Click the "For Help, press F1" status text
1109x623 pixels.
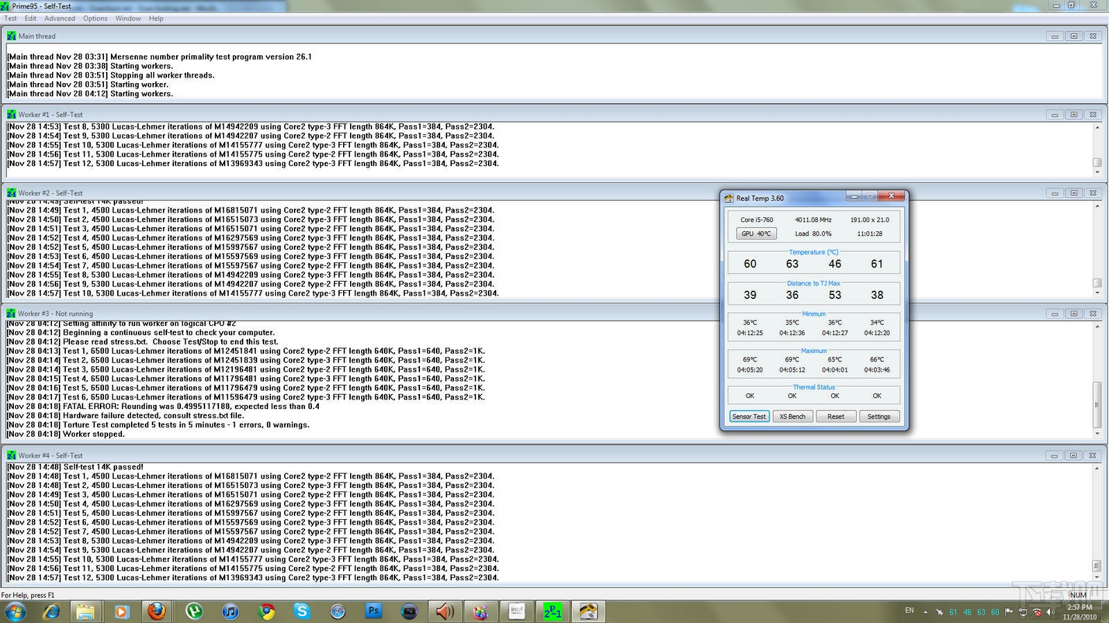(x=28, y=595)
